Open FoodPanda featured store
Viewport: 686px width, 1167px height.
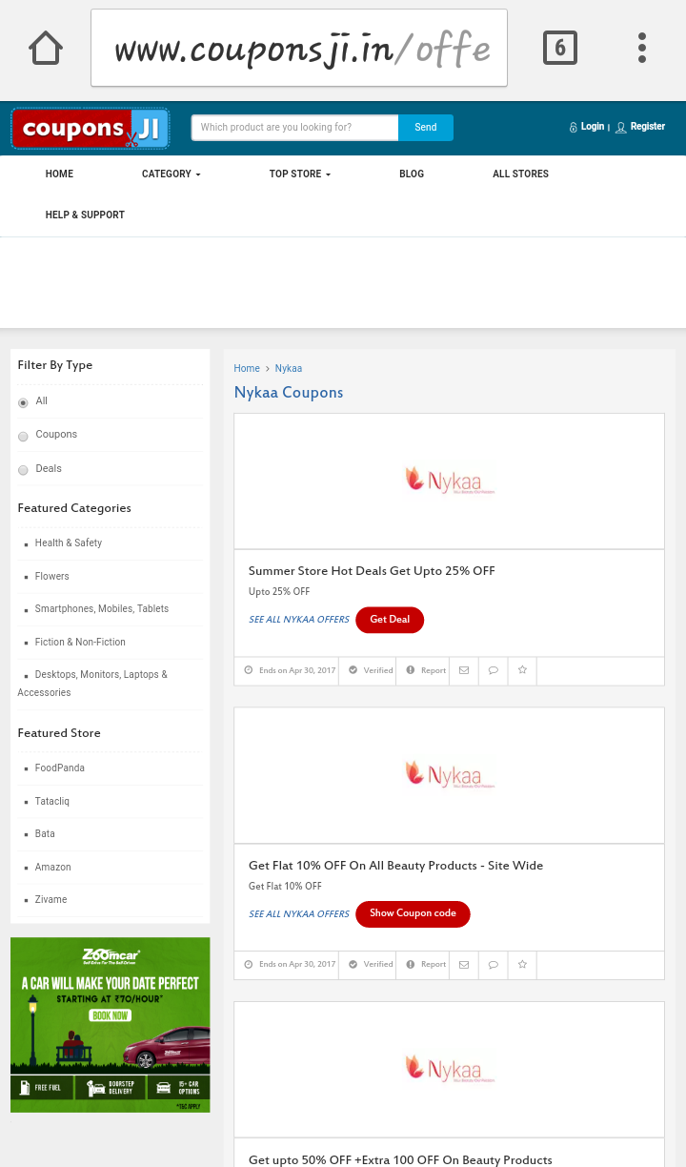[60, 768]
